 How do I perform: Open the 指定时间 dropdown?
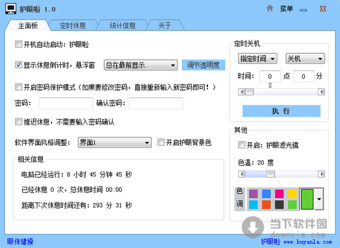tap(257, 58)
